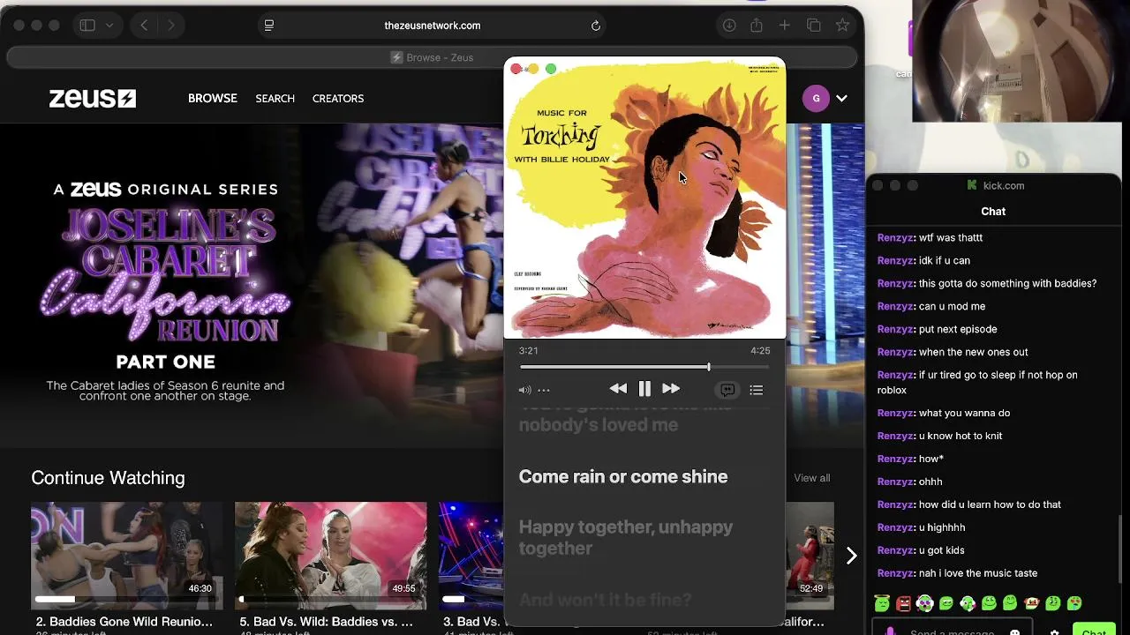Insert the angry red emote in Kick chat
The width and height of the screenshot is (1130, 635).
[903, 603]
